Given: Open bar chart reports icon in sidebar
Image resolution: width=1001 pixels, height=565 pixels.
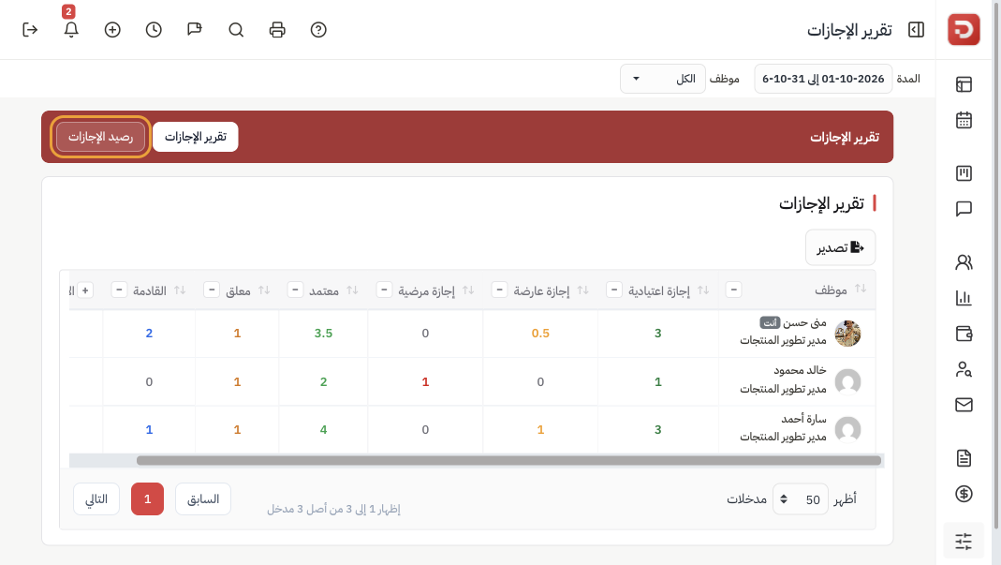Looking at the screenshot, I should (964, 298).
